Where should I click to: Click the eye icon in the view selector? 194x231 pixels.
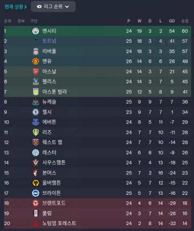click(x=39, y=6)
